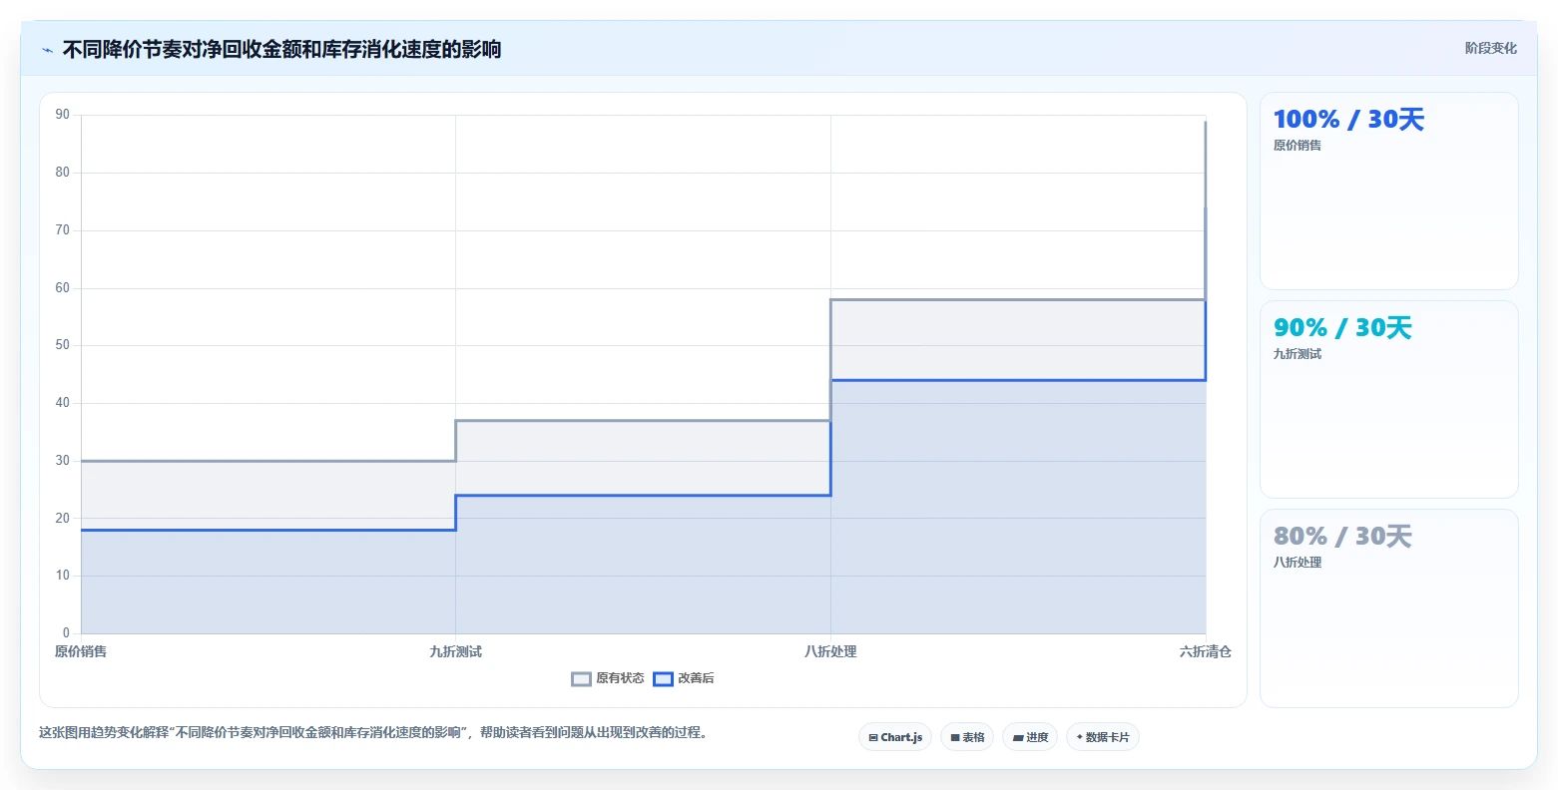This screenshot has height=790, width=1558.
Task: Click the x-axis label 九折测试
Action: click(456, 651)
